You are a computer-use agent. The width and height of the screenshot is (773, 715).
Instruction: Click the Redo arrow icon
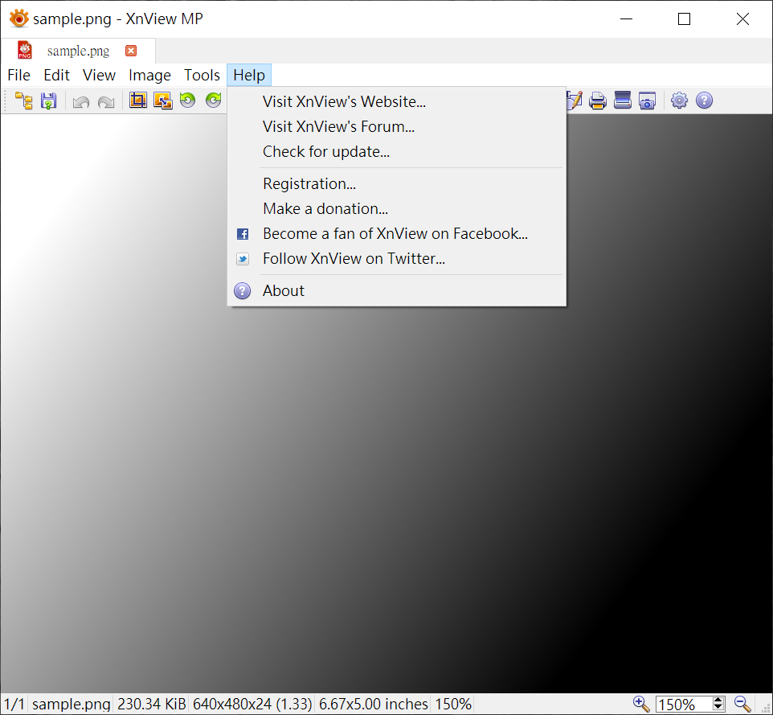tap(106, 101)
